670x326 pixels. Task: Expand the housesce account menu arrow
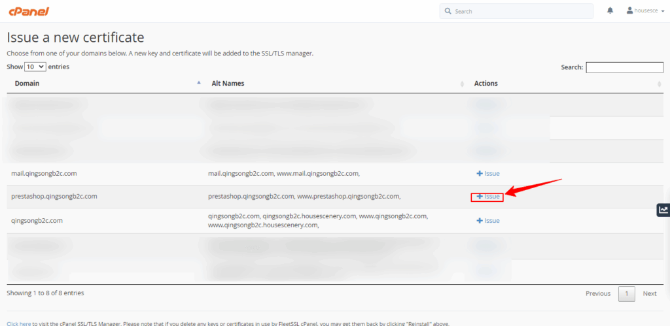[x=662, y=11]
